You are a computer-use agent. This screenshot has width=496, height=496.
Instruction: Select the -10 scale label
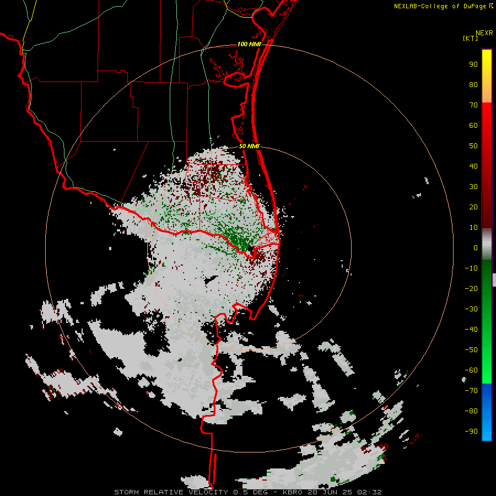[x=471, y=268]
